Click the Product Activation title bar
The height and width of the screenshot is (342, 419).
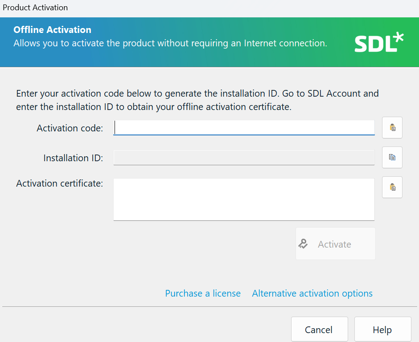(x=35, y=7)
